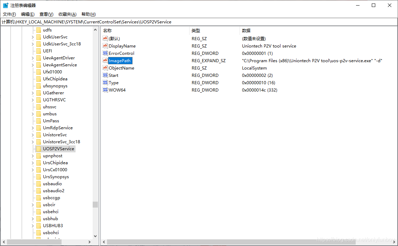Open the 编辑(E) menu
Viewport: 398px width, 246px height.
[28, 14]
